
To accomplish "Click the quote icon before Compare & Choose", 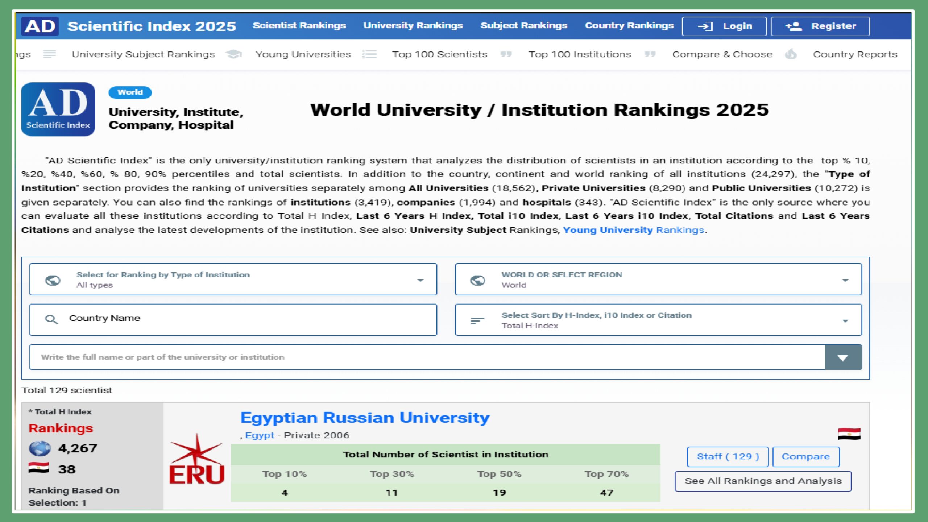I will 650,54.
